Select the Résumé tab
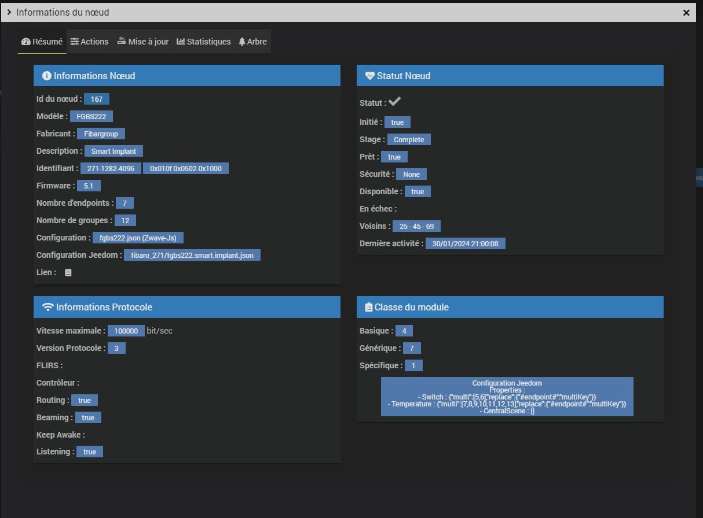The height and width of the screenshot is (518, 703). click(x=42, y=42)
